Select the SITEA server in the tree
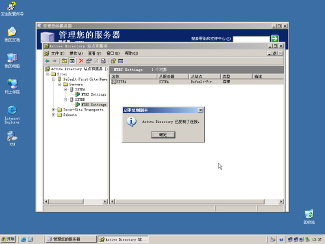The height and width of the screenshot is (244, 325). coord(80,89)
